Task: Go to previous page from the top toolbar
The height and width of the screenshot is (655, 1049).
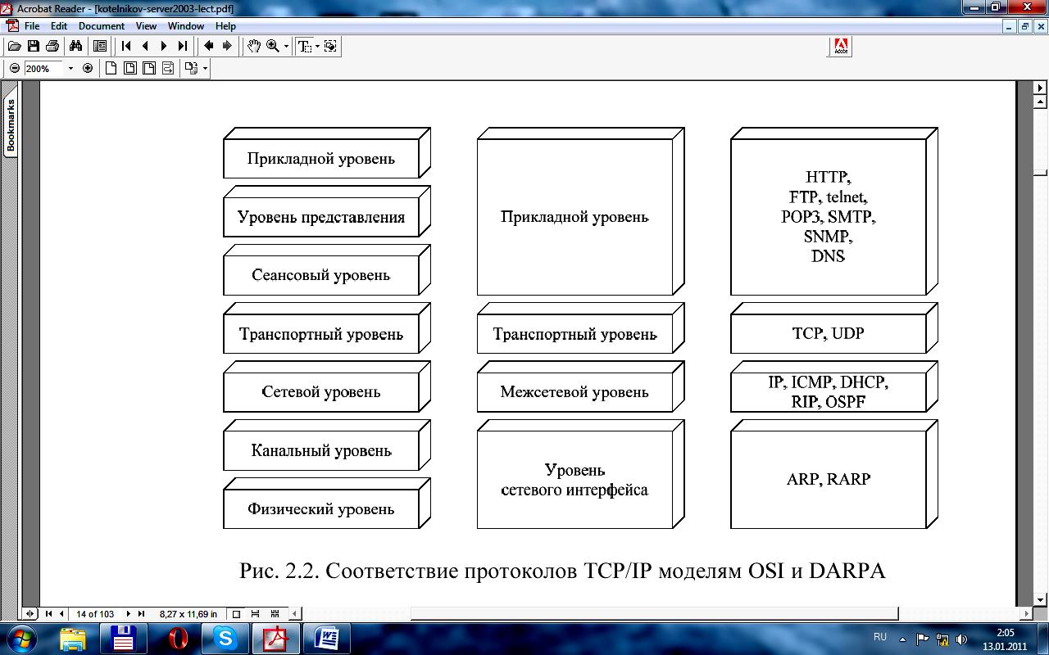Action: 145,46
